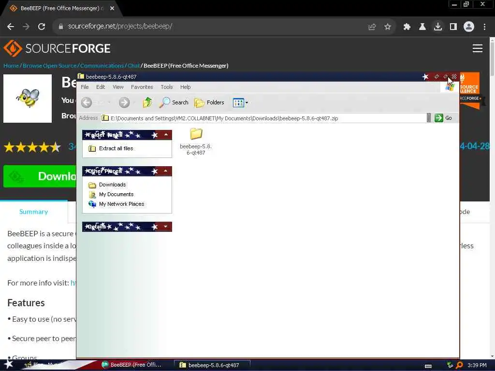Click the sourceforge.net URL in address bar

click(x=120, y=26)
